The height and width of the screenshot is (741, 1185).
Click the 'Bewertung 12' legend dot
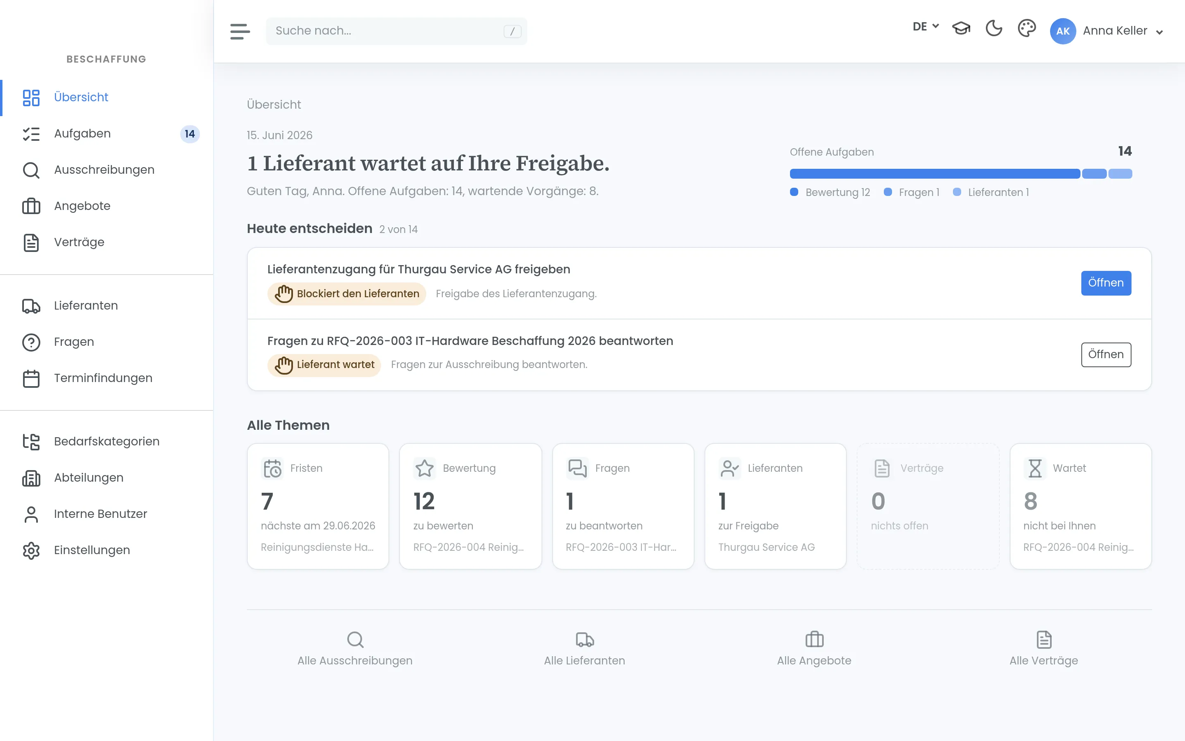(x=794, y=192)
